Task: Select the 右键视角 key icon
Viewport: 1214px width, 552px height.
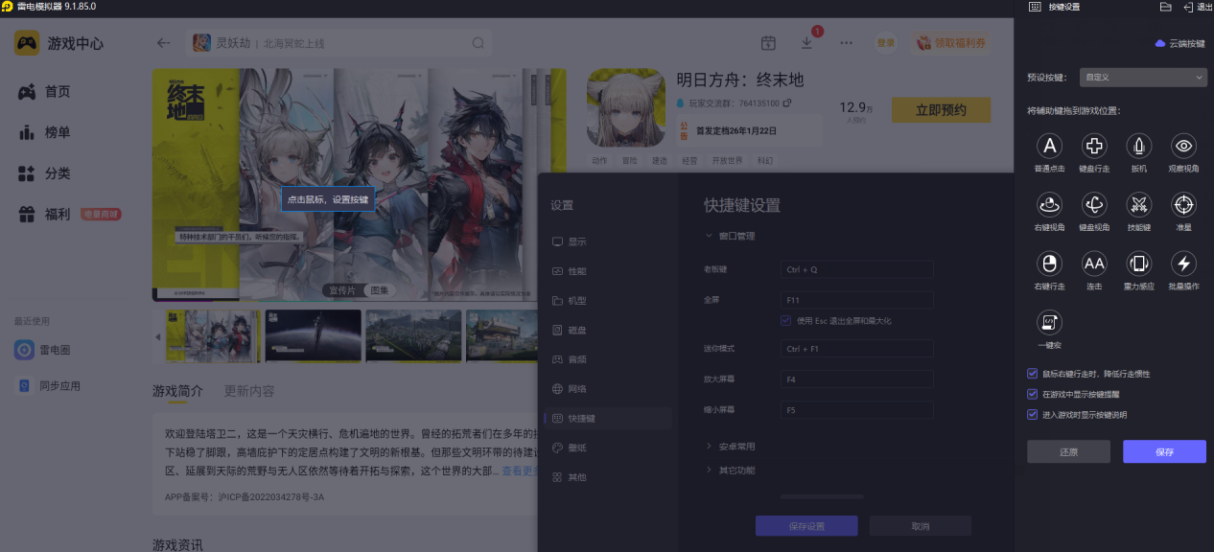Action: [x=1050, y=204]
